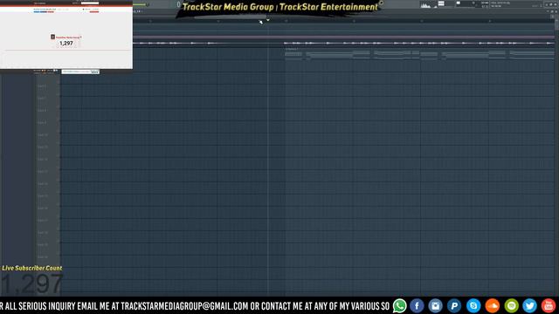The image size is (559, 314).
Task: Click the grid view icon beside spectrum display
Action: 441,3
